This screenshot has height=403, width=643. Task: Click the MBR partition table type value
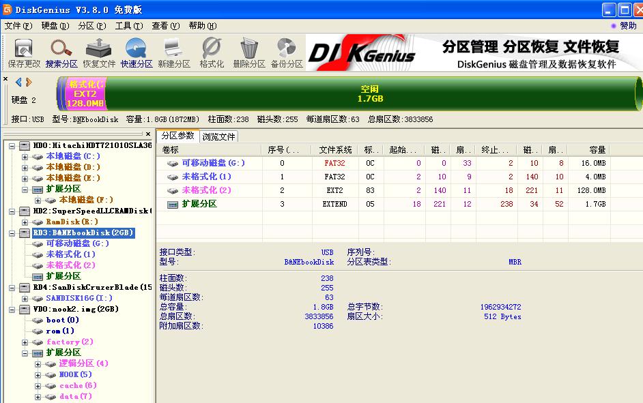[x=515, y=262]
